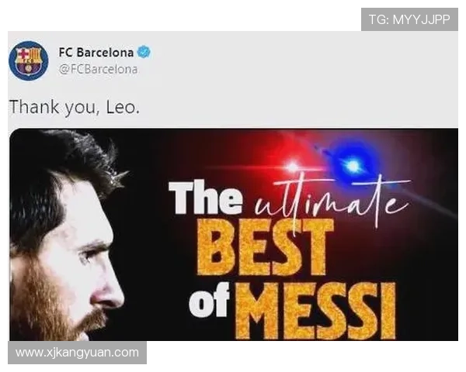The width and height of the screenshot is (466, 372).
Task: Click the gold glitter word "BEST"
Action: [x=265, y=246]
